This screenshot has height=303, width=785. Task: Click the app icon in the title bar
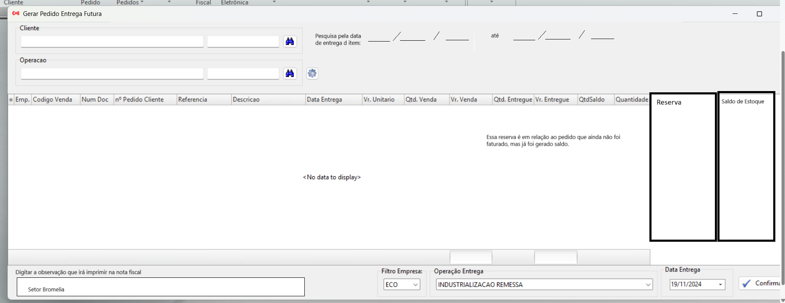[x=16, y=13]
